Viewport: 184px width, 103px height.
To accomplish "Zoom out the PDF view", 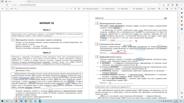I will coord(67,9).
